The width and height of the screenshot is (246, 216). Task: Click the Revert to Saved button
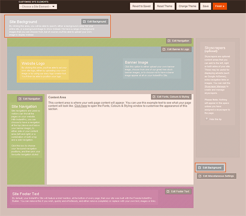click(x=141, y=6)
